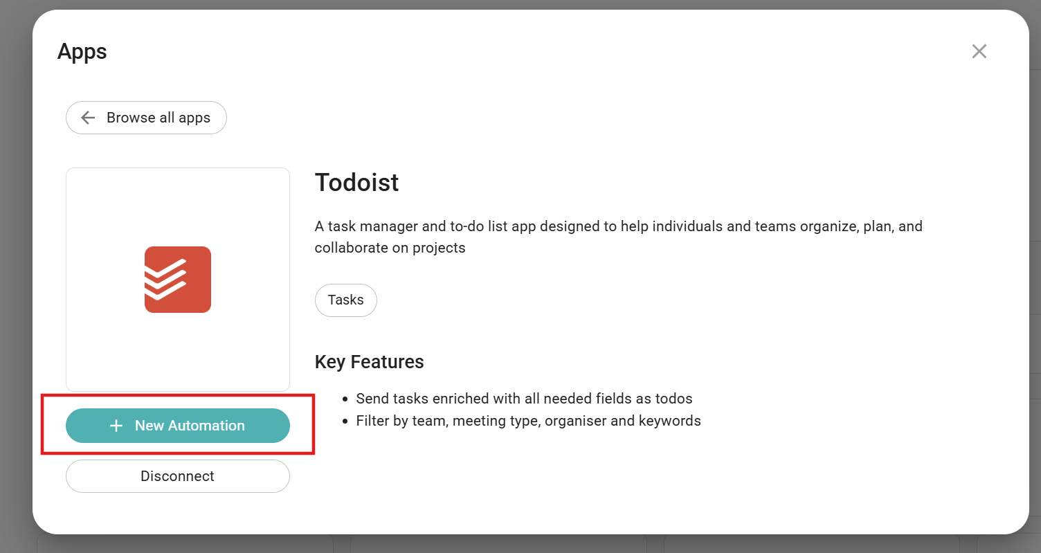Click the first feature's bullet point marker
This screenshot has width=1041, height=553.
pyautogui.click(x=345, y=399)
